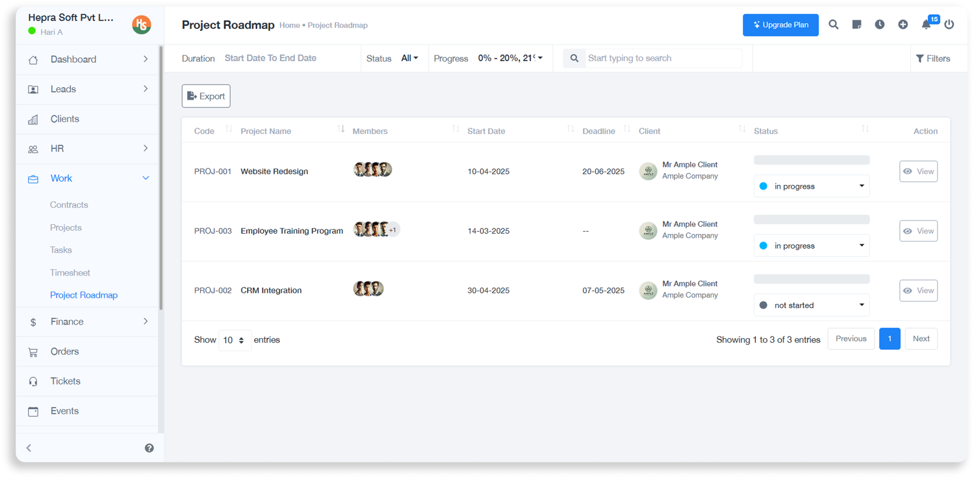The width and height of the screenshot is (974, 478).
Task: Click the power logout icon
Action: pos(949,25)
